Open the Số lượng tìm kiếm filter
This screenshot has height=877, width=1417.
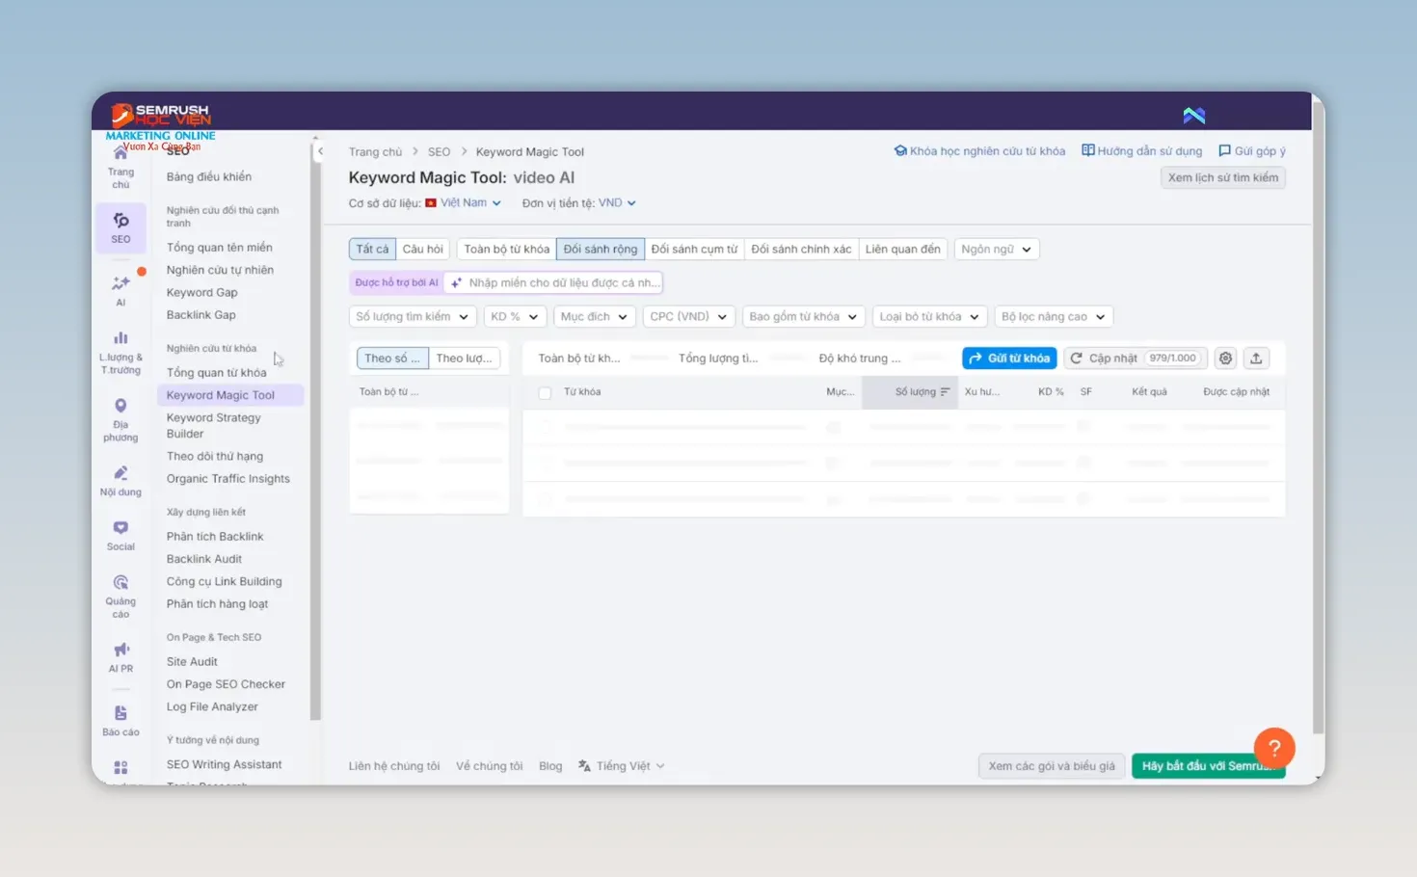click(x=413, y=317)
